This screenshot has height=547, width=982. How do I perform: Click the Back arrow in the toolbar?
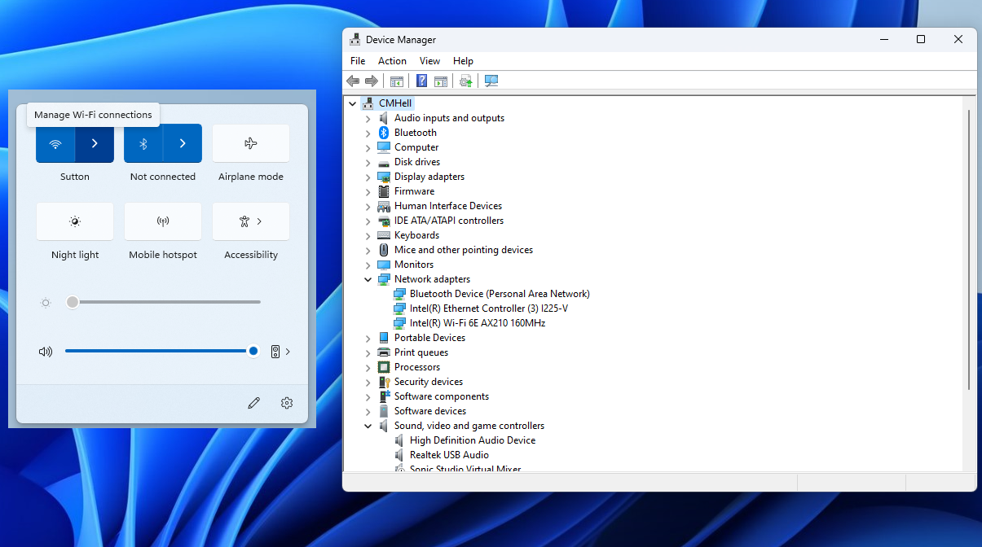click(x=353, y=81)
